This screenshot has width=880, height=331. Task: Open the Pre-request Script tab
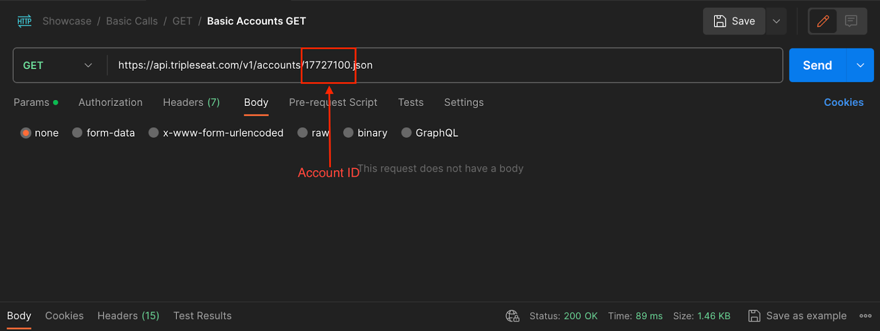click(333, 103)
